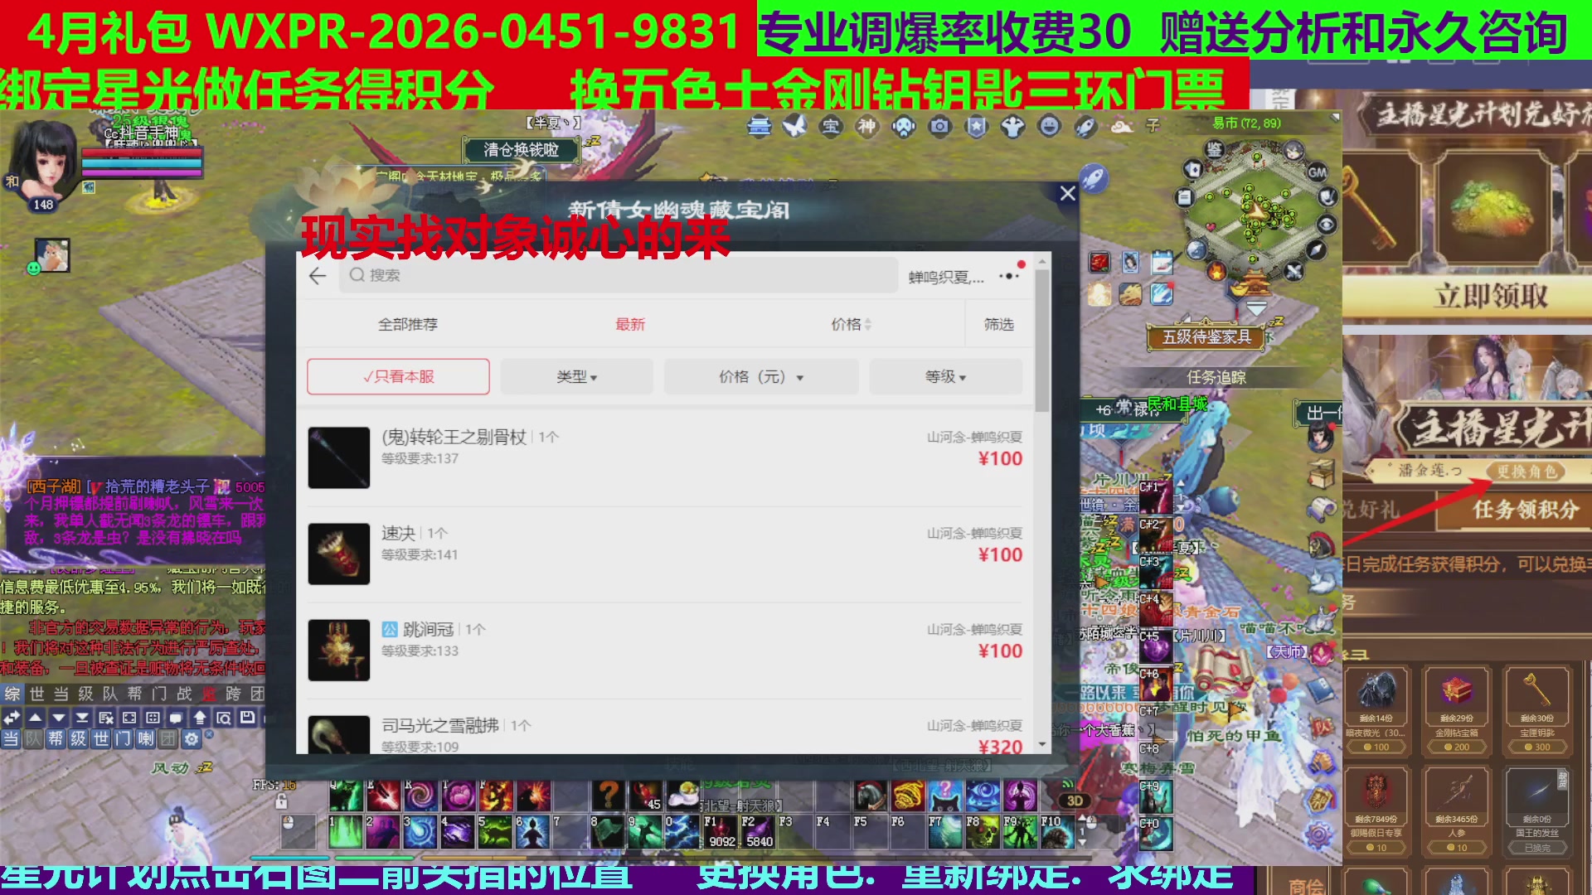Open the smiley face icon in top toolbar

coord(1050,126)
